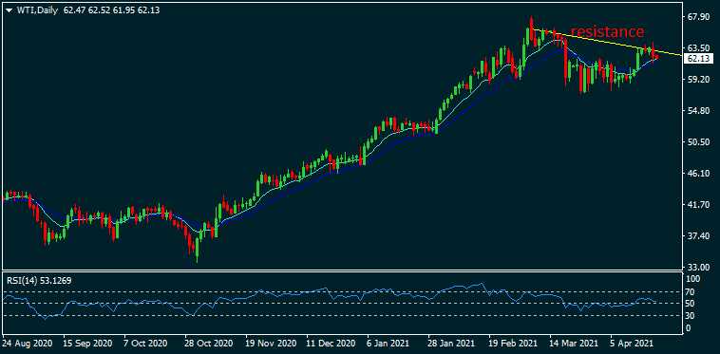The width and height of the screenshot is (720, 354).
Task: Click the 50.50 price axis label
Action: (x=698, y=142)
